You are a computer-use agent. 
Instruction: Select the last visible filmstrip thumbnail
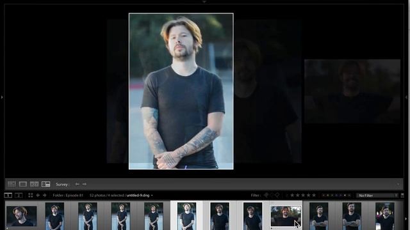pyautogui.click(x=384, y=216)
